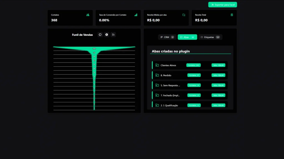The width and height of the screenshot is (284, 159).
Task: Open the Etiquetas tab
Action: pos(210,37)
